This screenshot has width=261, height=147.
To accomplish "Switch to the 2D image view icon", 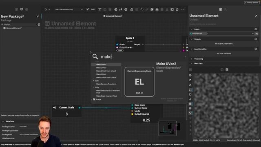I will (227, 69).
